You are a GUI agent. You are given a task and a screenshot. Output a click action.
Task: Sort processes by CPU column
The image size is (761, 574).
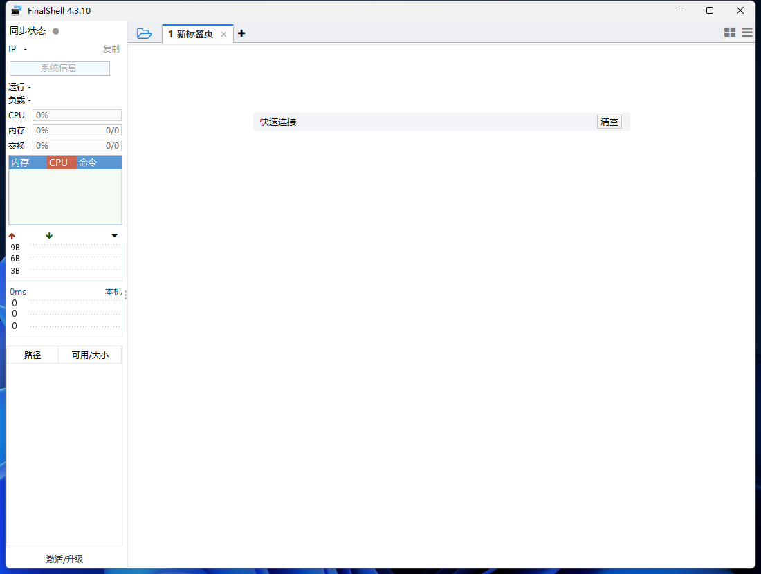62,163
